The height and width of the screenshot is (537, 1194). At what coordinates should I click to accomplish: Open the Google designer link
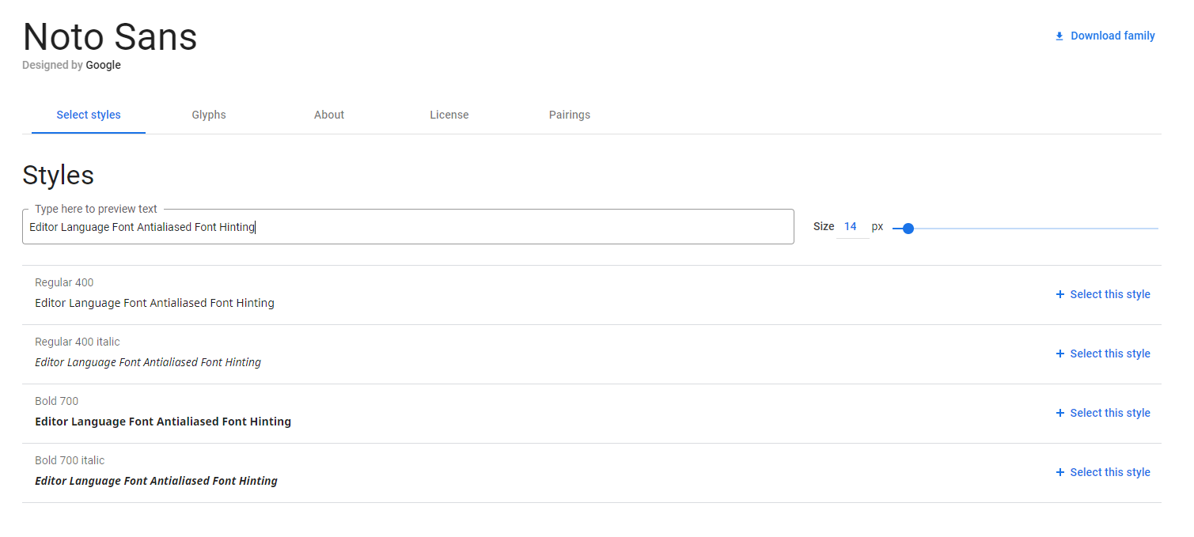[x=103, y=65]
